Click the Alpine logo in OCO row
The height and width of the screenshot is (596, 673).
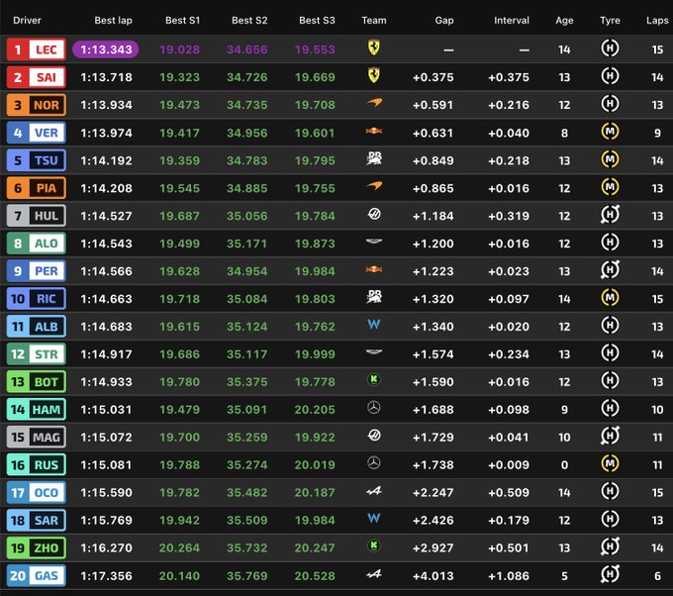tap(374, 490)
